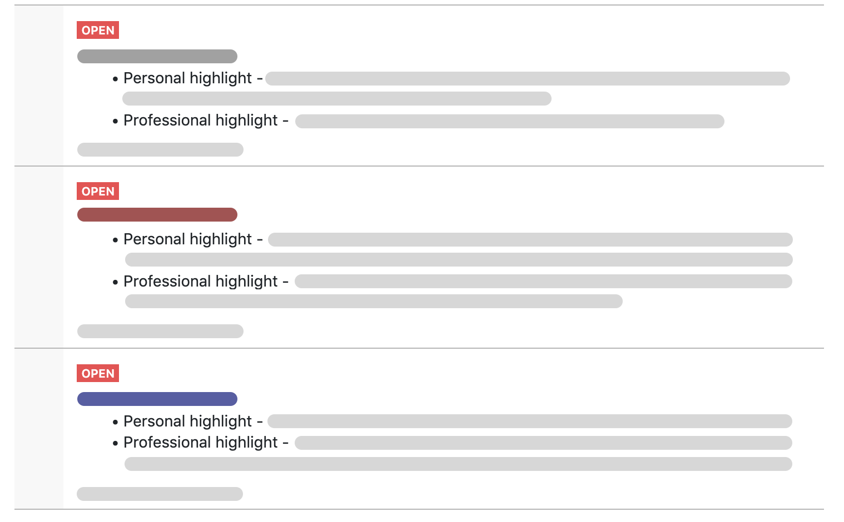The width and height of the screenshot is (844, 522).
Task: Select first card's Personal highlight text
Action: tap(188, 78)
